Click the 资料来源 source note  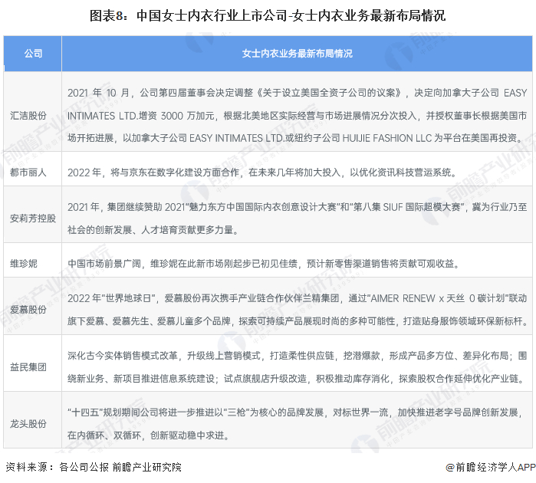(x=94, y=467)
